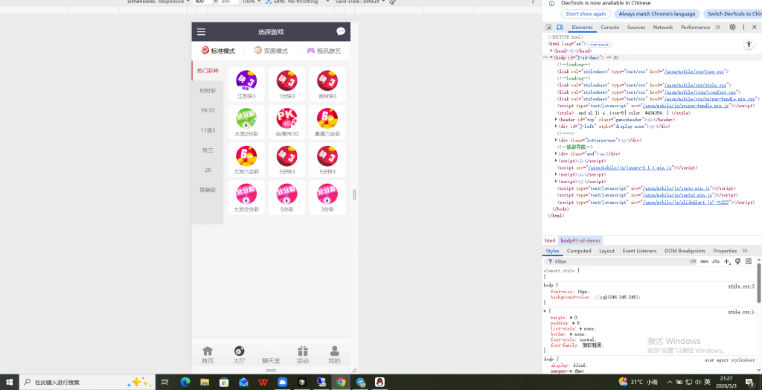Open the 100% zoom dropdown
The height and width of the screenshot is (390, 762).
pos(251,1)
